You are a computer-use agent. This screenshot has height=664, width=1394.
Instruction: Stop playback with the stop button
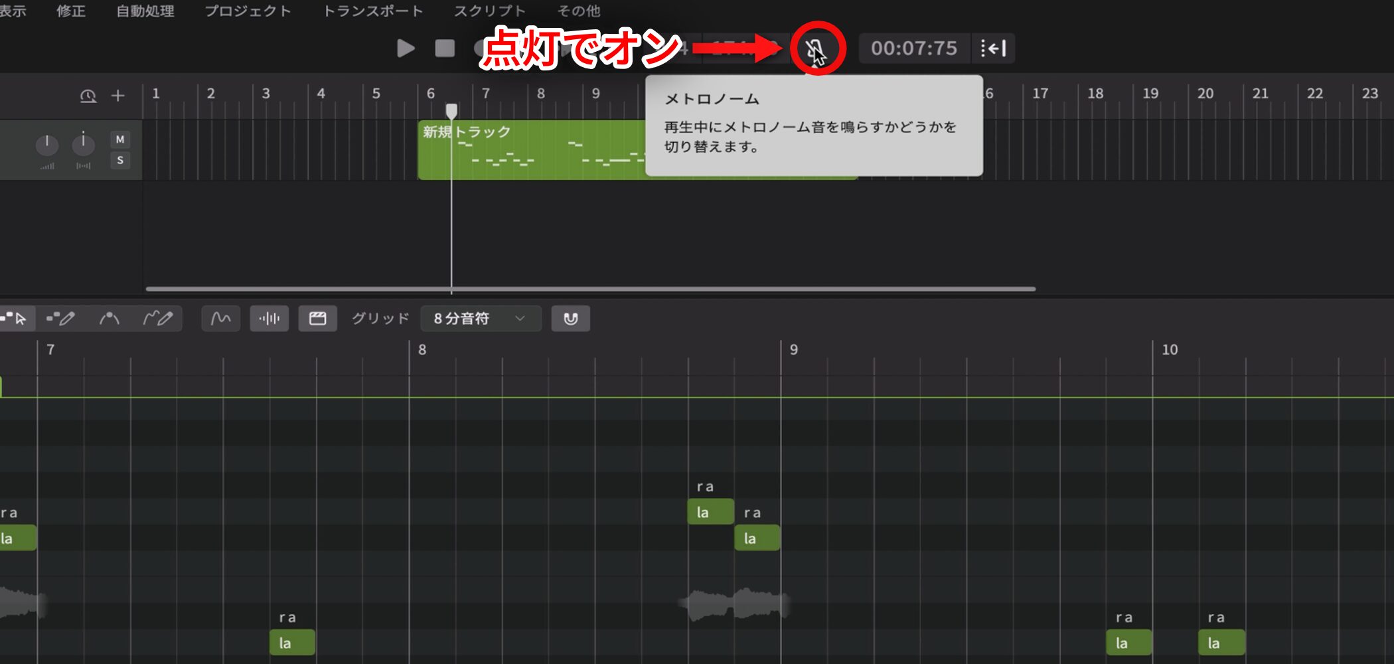pos(445,48)
